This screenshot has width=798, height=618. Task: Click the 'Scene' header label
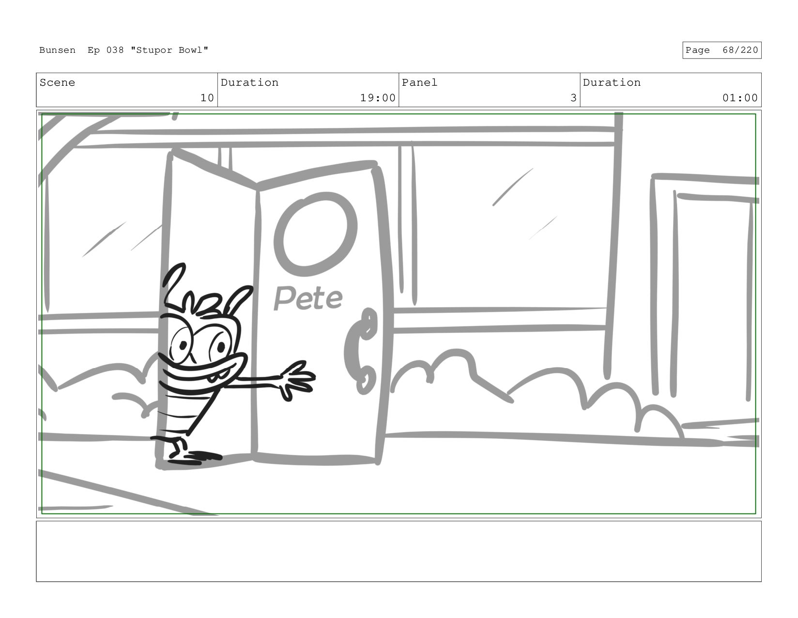(x=57, y=82)
